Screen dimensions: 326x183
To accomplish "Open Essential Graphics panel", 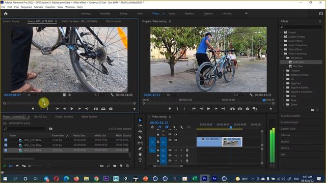I will 291,116.
